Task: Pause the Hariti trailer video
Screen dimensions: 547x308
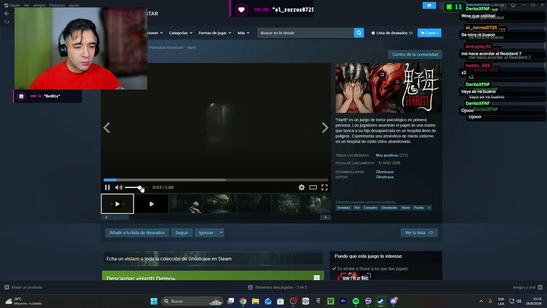Action: 107,187
